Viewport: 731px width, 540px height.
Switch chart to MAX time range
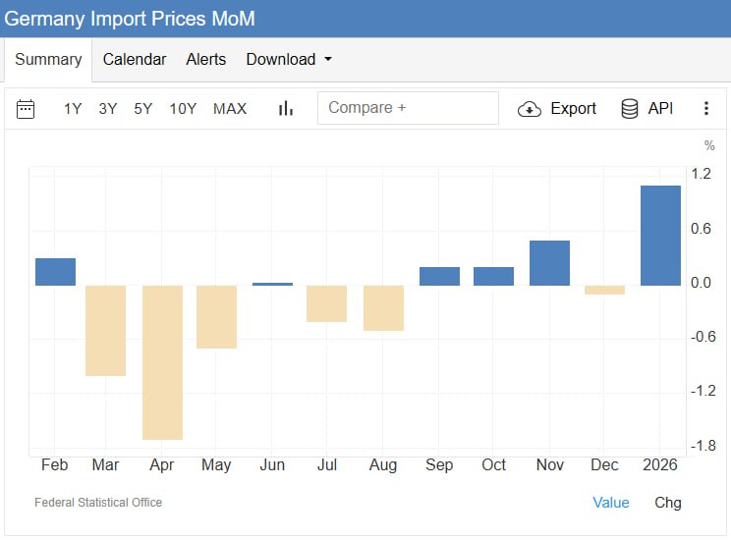click(230, 109)
